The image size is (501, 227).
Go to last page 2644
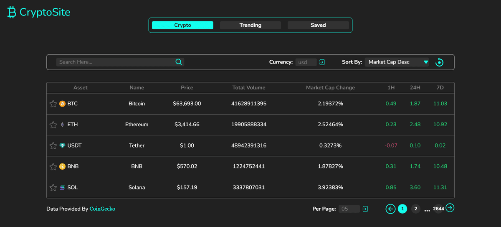pyautogui.click(x=438, y=209)
